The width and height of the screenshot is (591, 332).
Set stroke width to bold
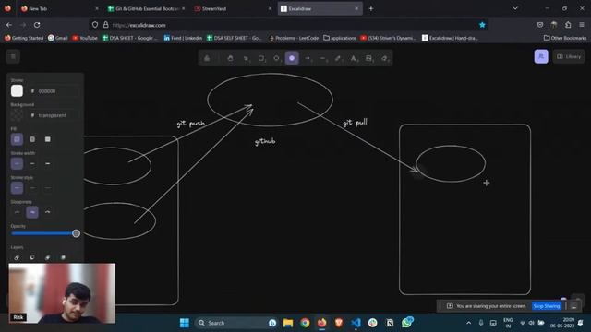tap(32, 164)
